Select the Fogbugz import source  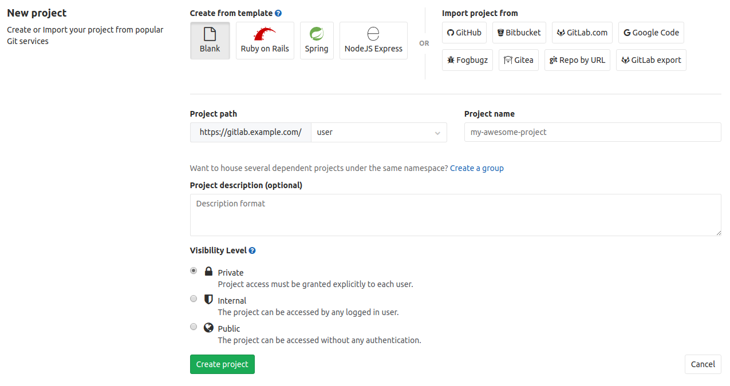click(x=467, y=59)
